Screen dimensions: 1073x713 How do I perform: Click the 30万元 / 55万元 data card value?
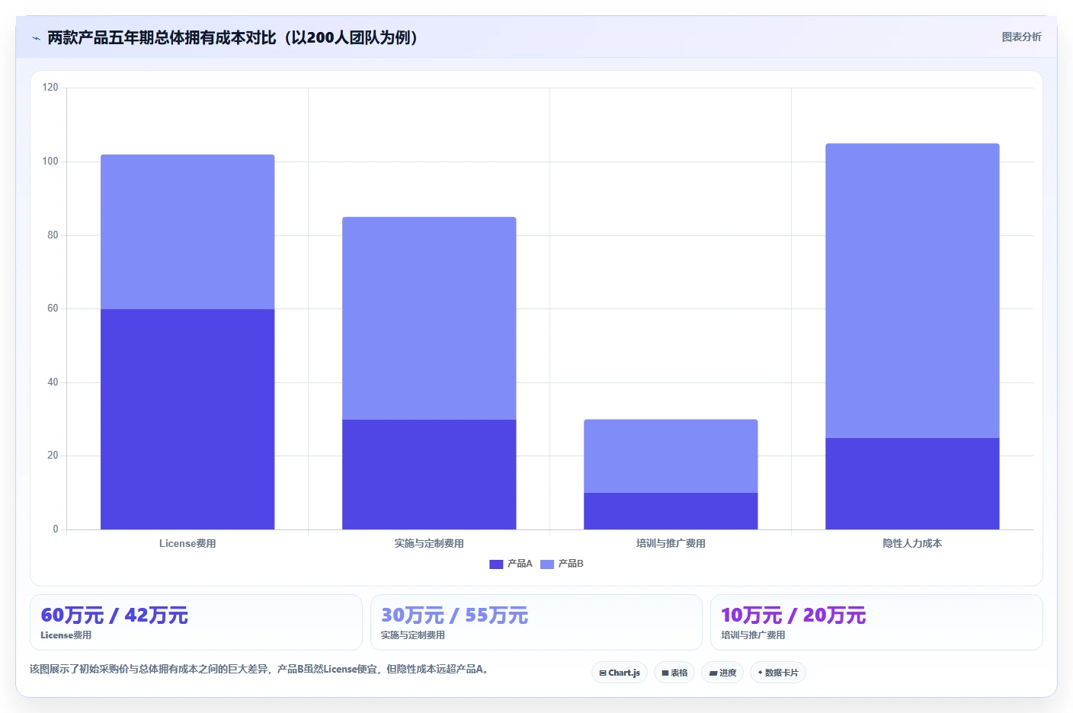click(x=454, y=615)
